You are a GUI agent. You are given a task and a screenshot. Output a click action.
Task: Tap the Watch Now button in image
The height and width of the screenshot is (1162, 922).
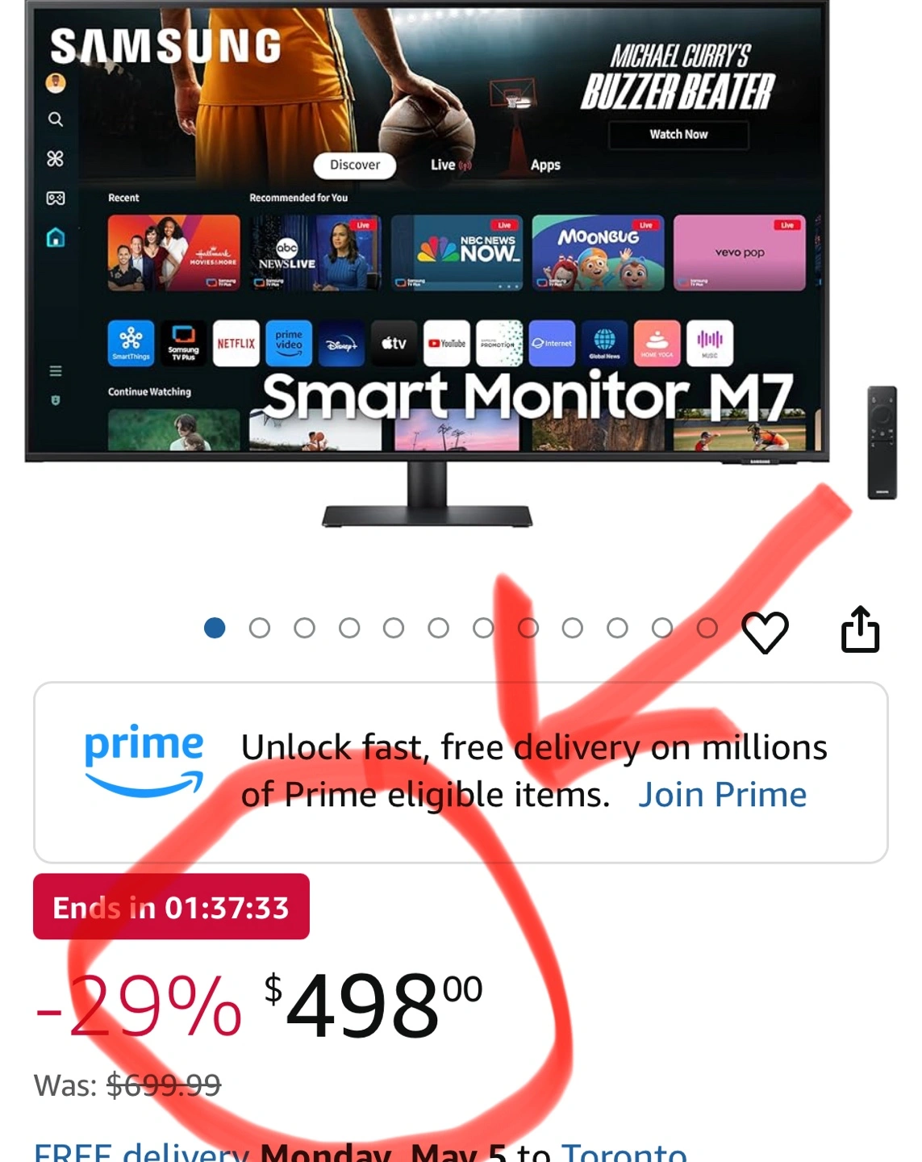678,134
